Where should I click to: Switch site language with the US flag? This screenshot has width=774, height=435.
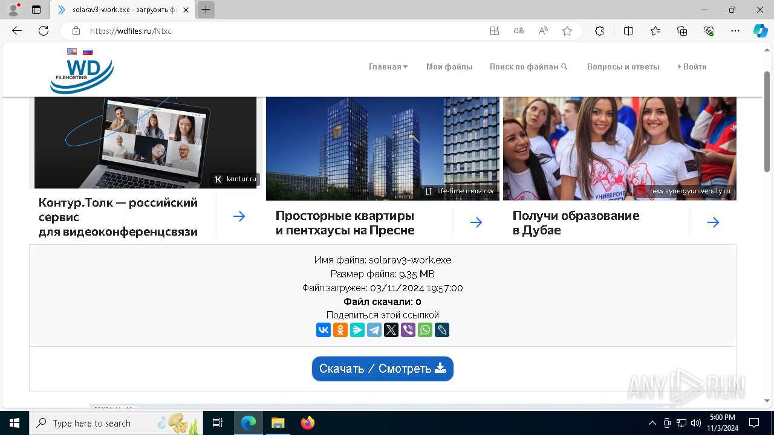click(x=72, y=52)
